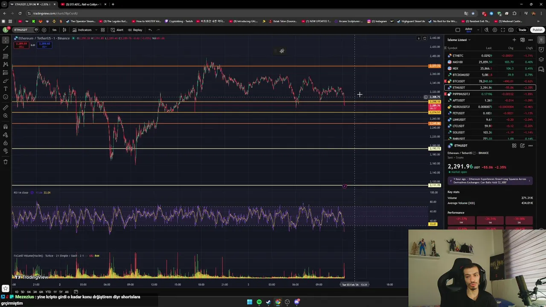Toggle magnet mode for drawings

tap(6, 127)
